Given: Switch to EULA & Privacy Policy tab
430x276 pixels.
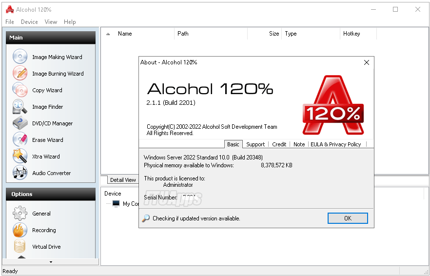Looking at the screenshot, I should tap(335, 144).
